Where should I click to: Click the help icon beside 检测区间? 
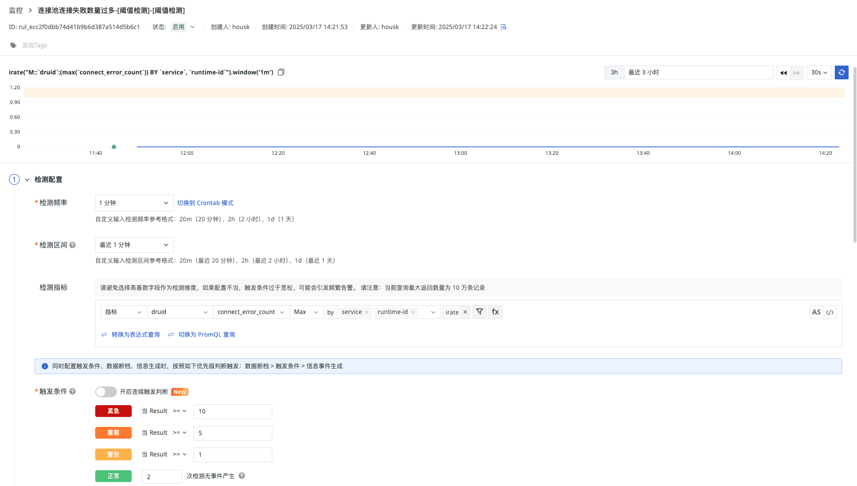point(73,245)
